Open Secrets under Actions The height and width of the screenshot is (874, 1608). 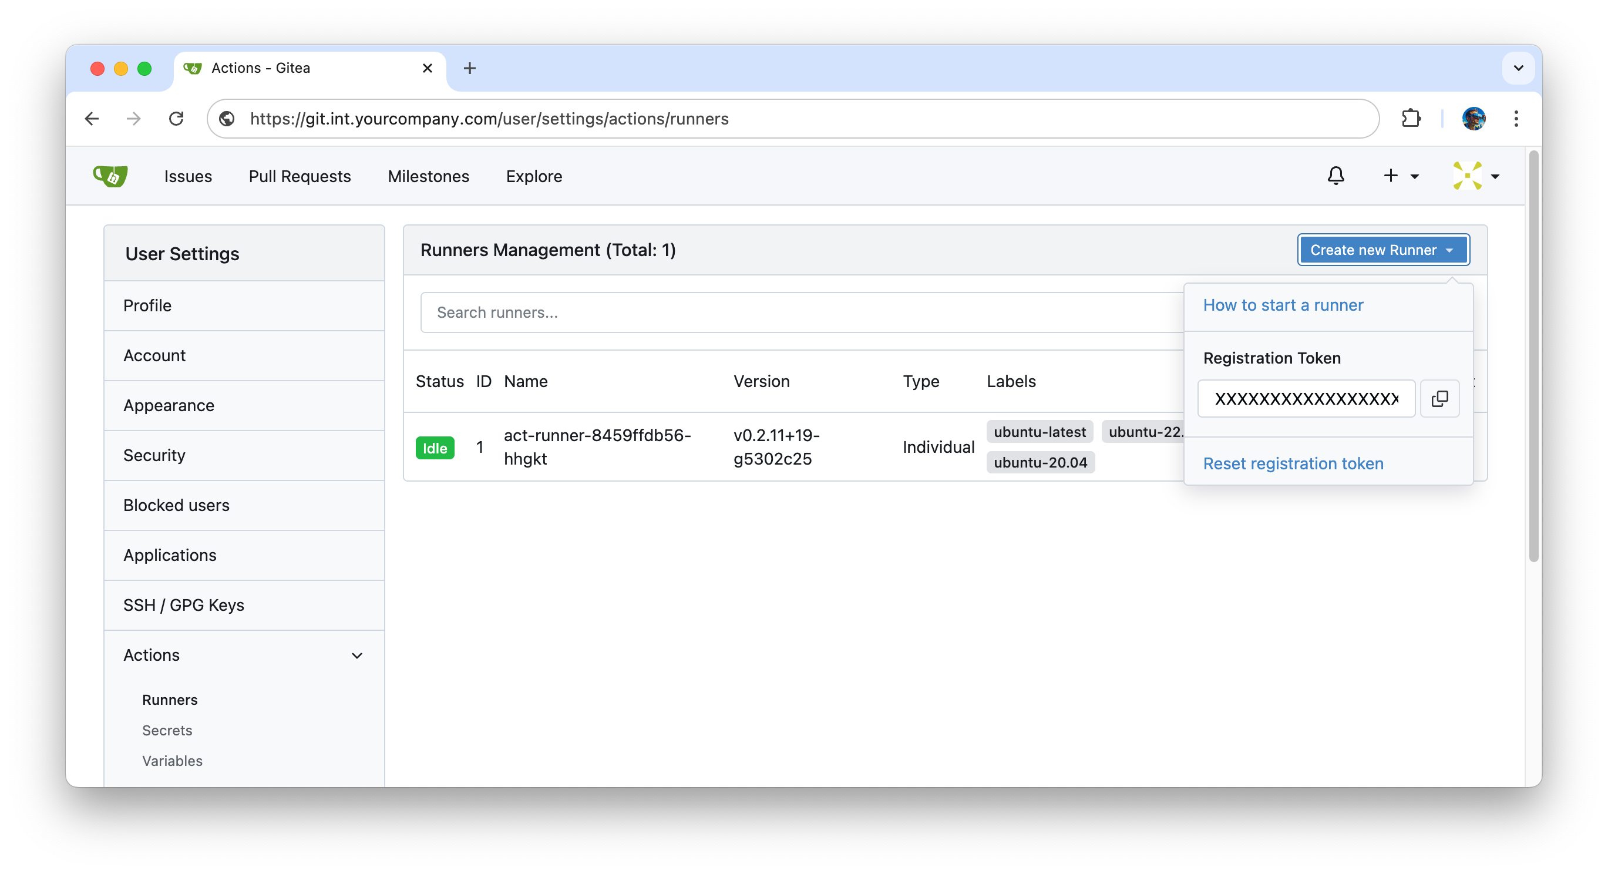[167, 731]
